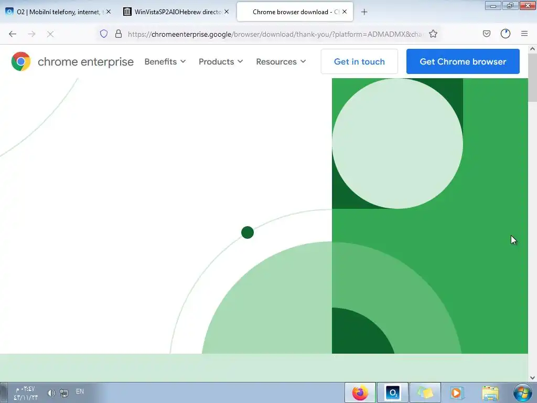The height and width of the screenshot is (403, 537).
Task: Launch Windows Media Player from taskbar
Action: (457, 393)
